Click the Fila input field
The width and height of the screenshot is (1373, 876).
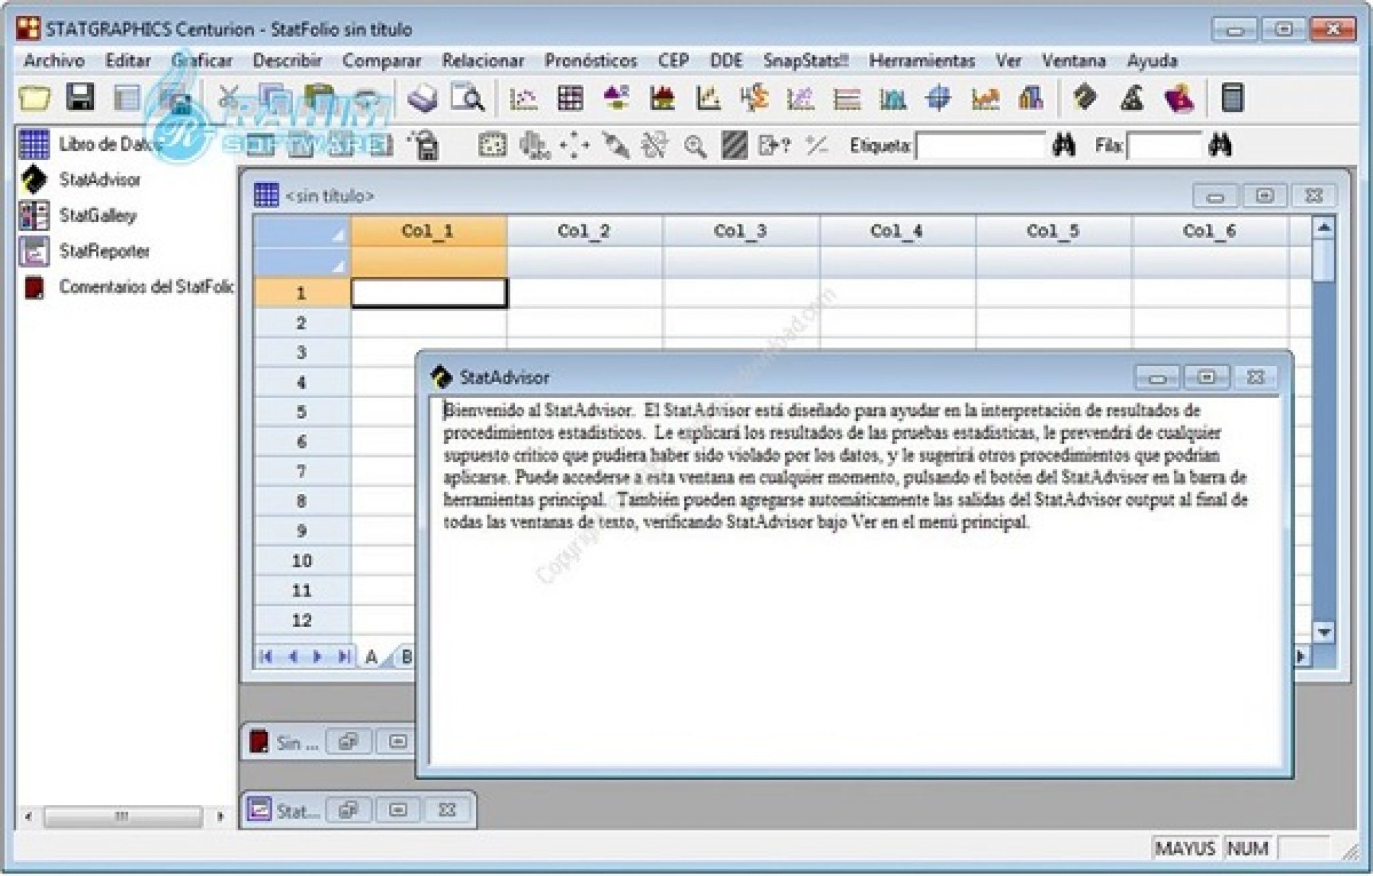[1165, 145]
